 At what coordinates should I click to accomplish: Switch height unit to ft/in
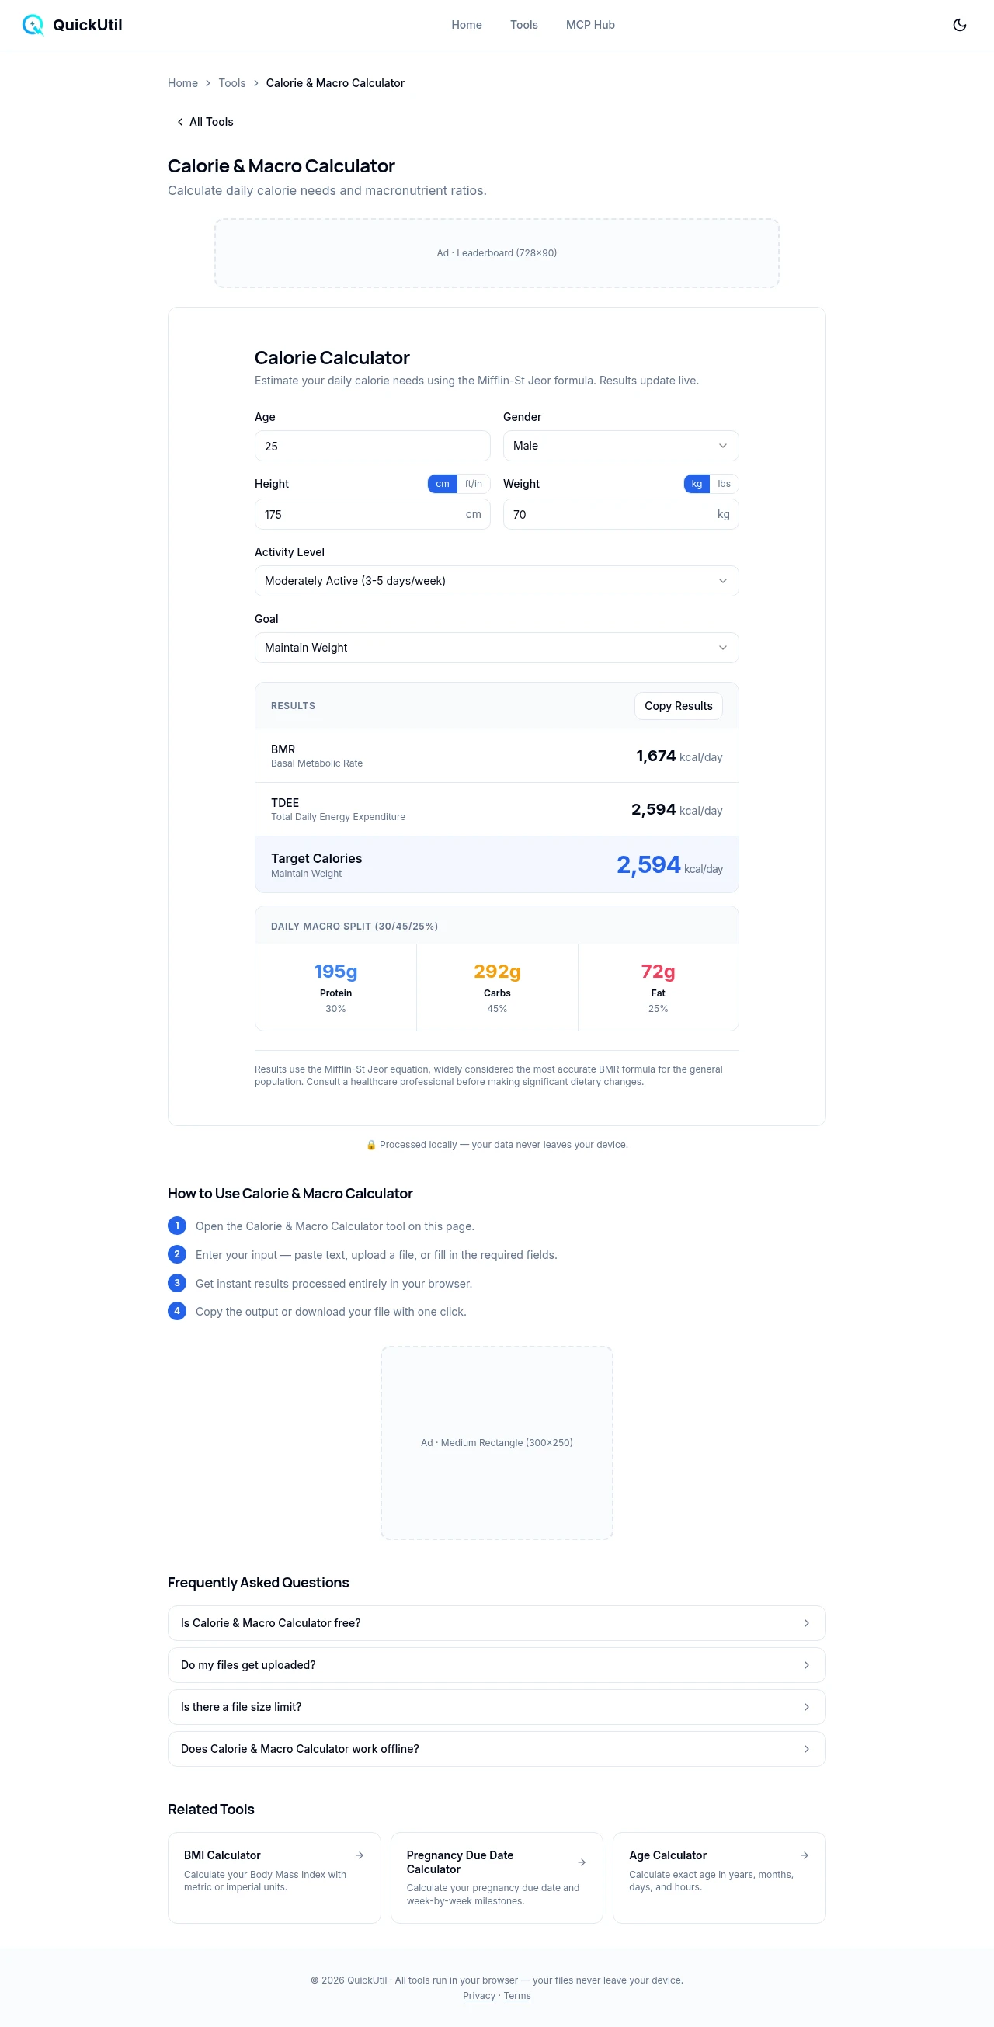click(x=473, y=484)
